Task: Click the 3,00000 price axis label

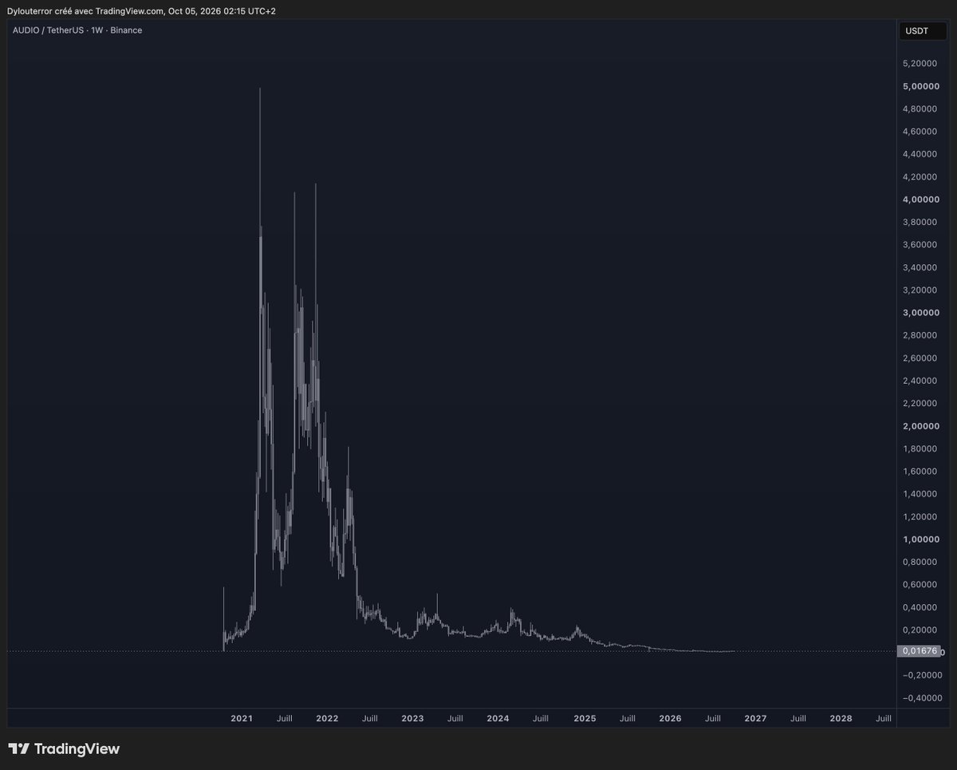Action: (x=921, y=313)
